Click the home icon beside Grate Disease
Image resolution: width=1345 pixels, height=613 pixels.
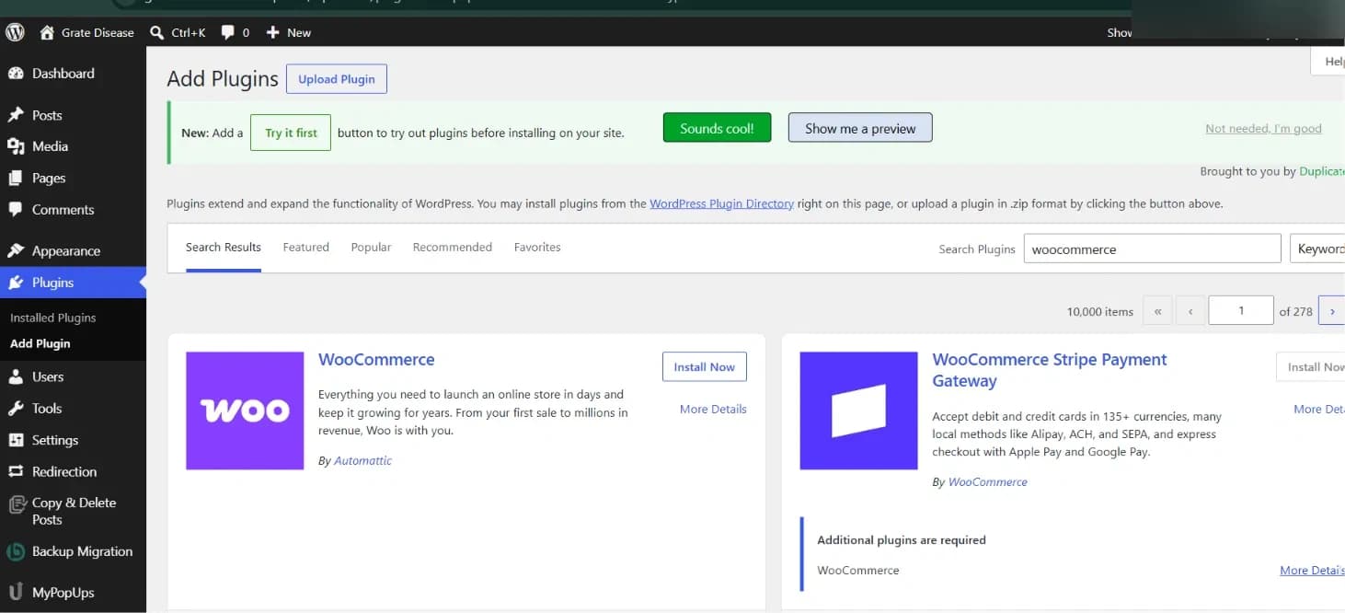47,32
